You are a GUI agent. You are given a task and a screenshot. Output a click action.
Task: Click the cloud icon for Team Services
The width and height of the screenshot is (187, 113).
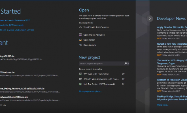click(80, 27)
